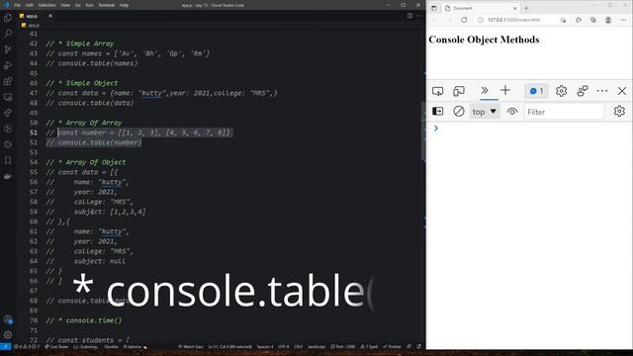Click the errors and warnings counter
Screen dimensions: 633x356
27,347
